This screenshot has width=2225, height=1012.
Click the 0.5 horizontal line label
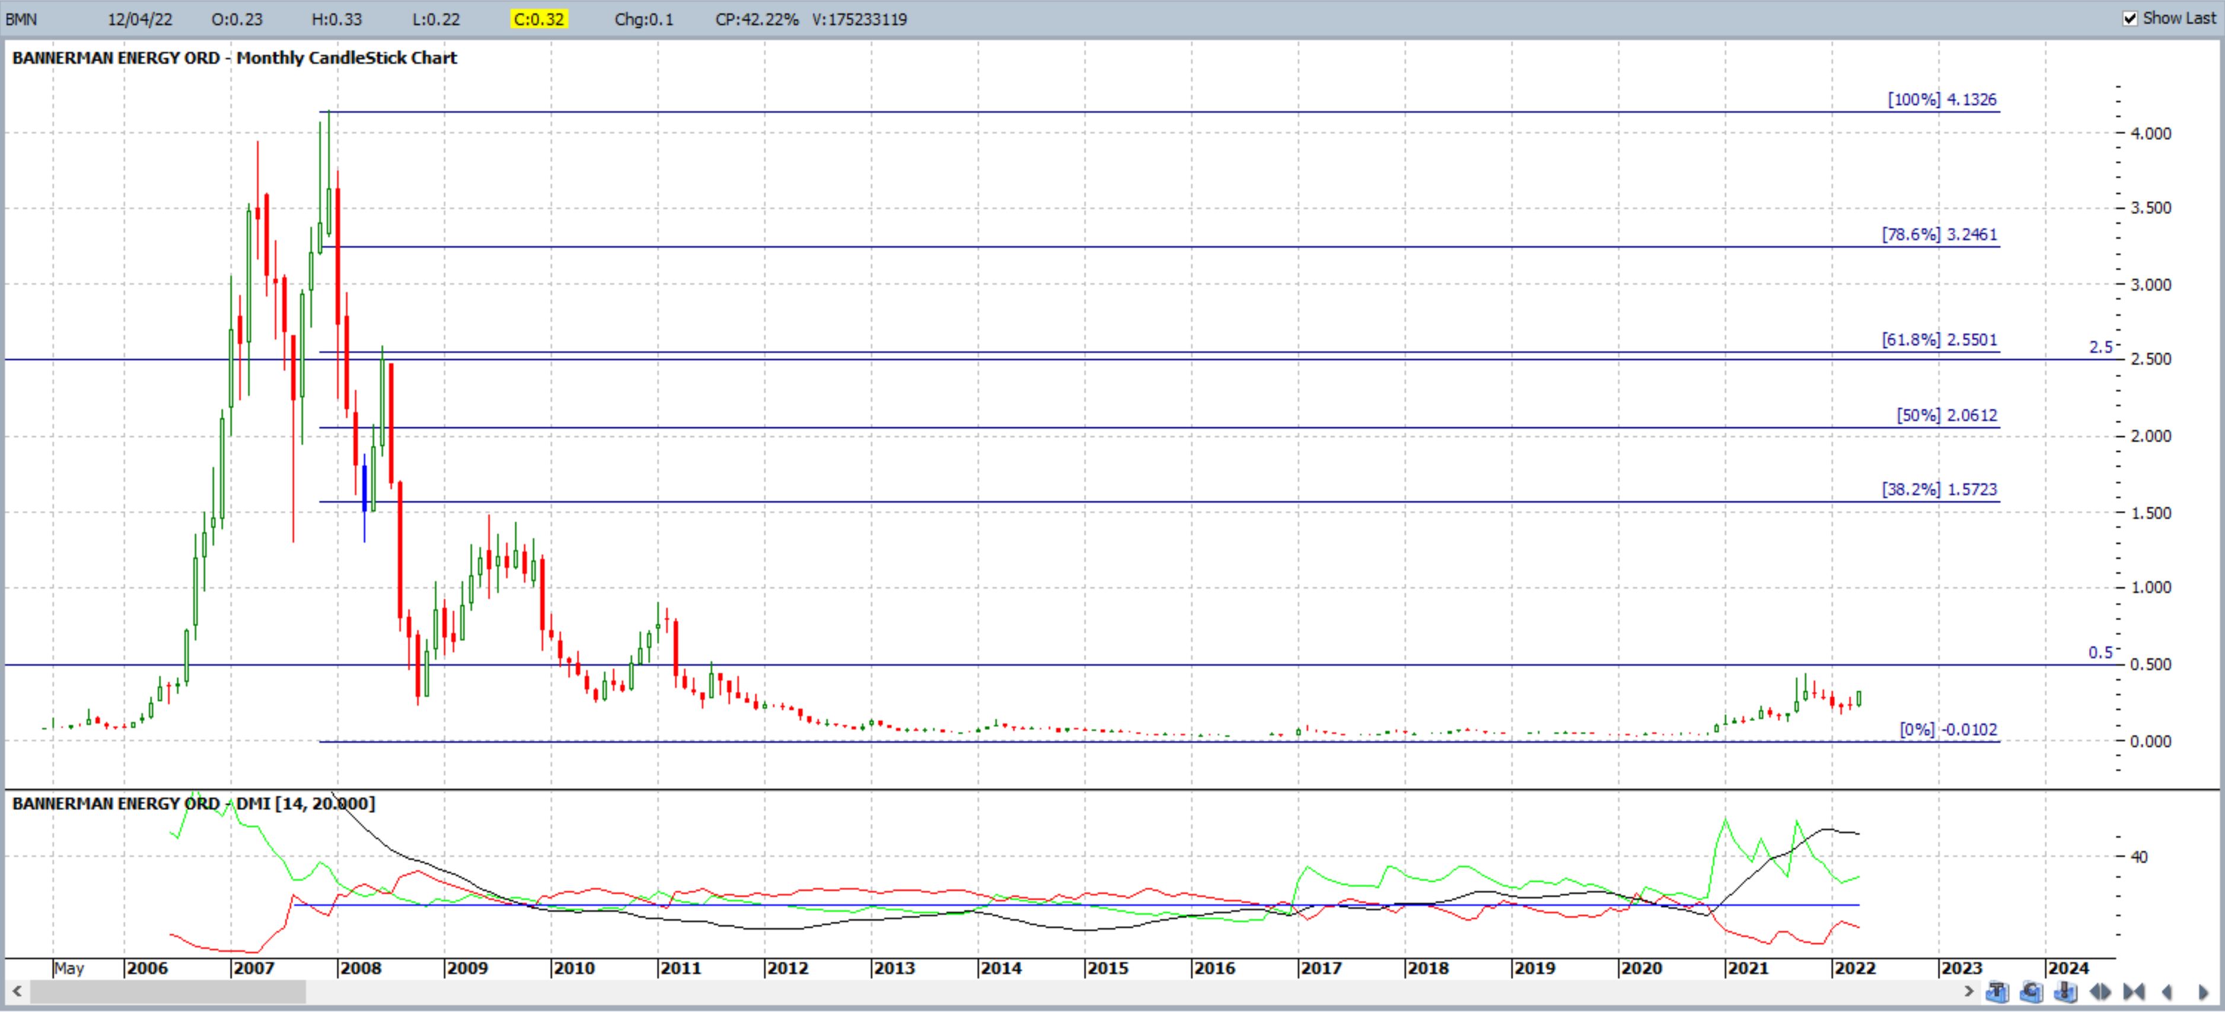(2100, 653)
